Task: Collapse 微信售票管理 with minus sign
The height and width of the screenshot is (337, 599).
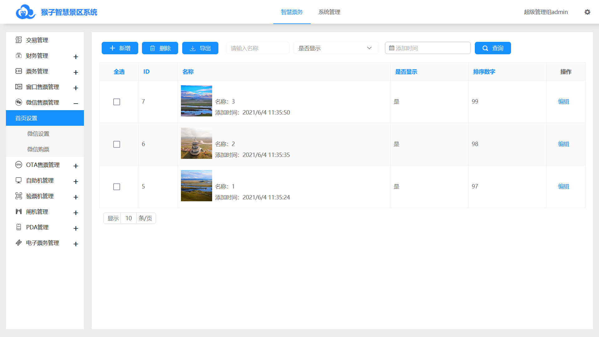Action: (x=76, y=103)
